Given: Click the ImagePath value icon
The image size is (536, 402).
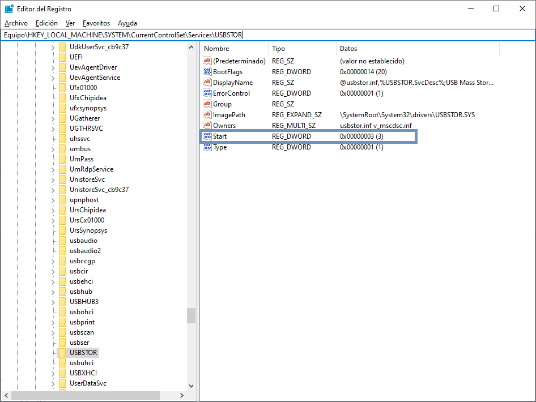Looking at the screenshot, I should pyautogui.click(x=207, y=115).
